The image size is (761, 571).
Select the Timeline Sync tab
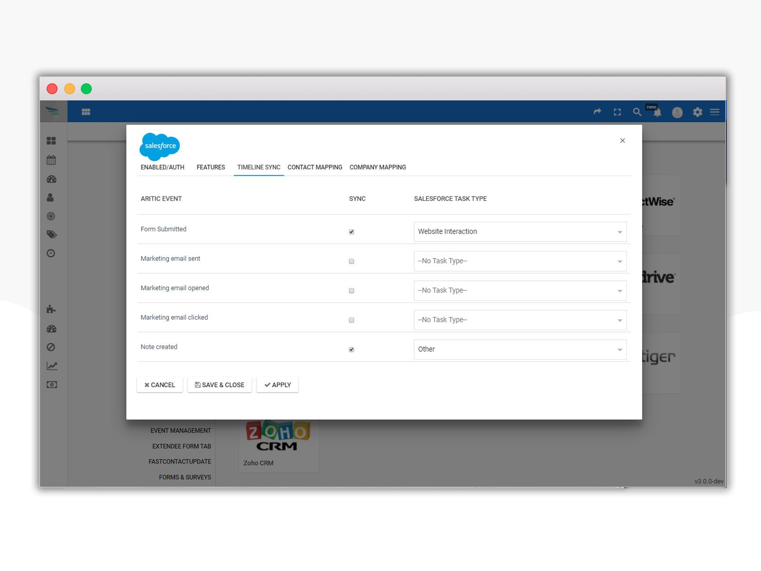(259, 167)
